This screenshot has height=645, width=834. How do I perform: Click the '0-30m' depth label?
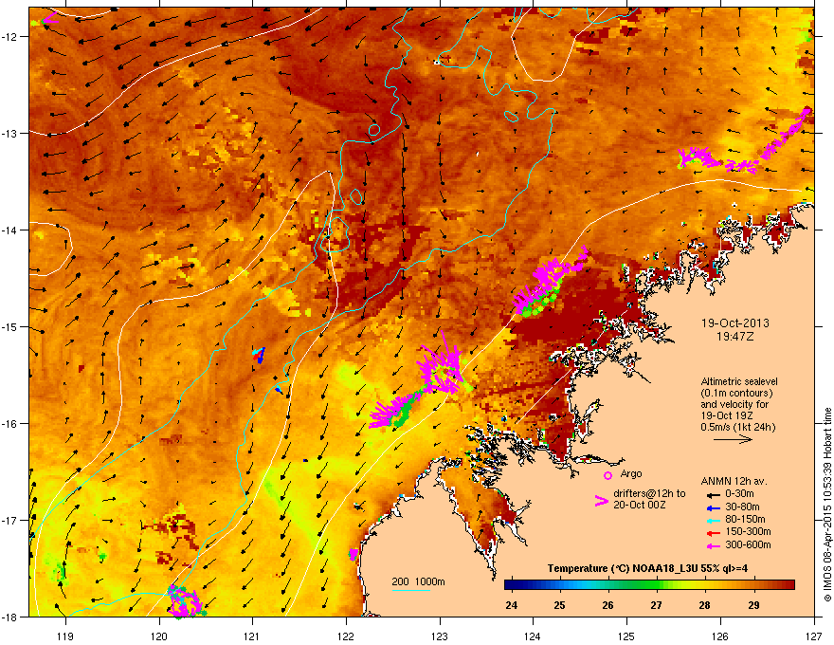739,494
